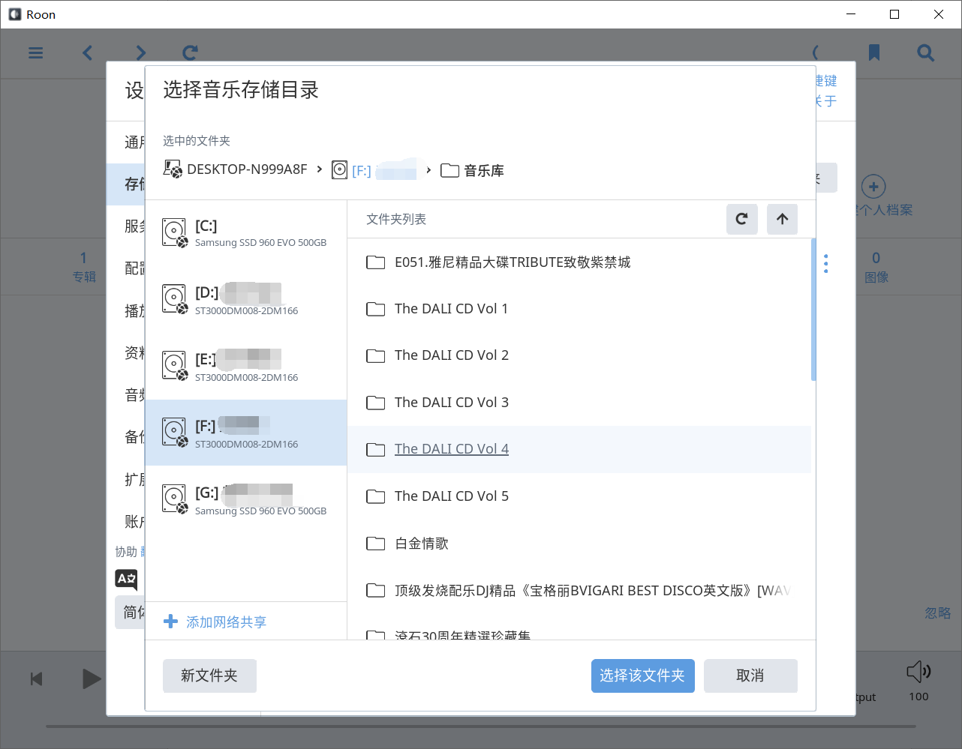
Task: Select the C: Samsung SSD drive
Action: pyautogui.click(x=245, y=232)
